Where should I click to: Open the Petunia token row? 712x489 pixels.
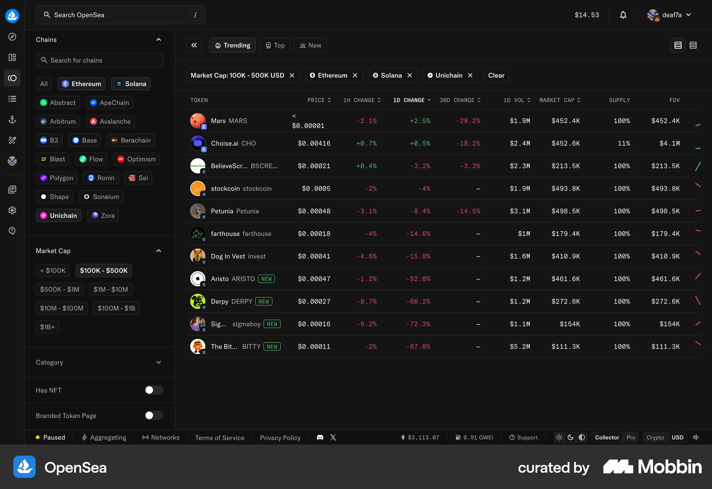[444, 211]
